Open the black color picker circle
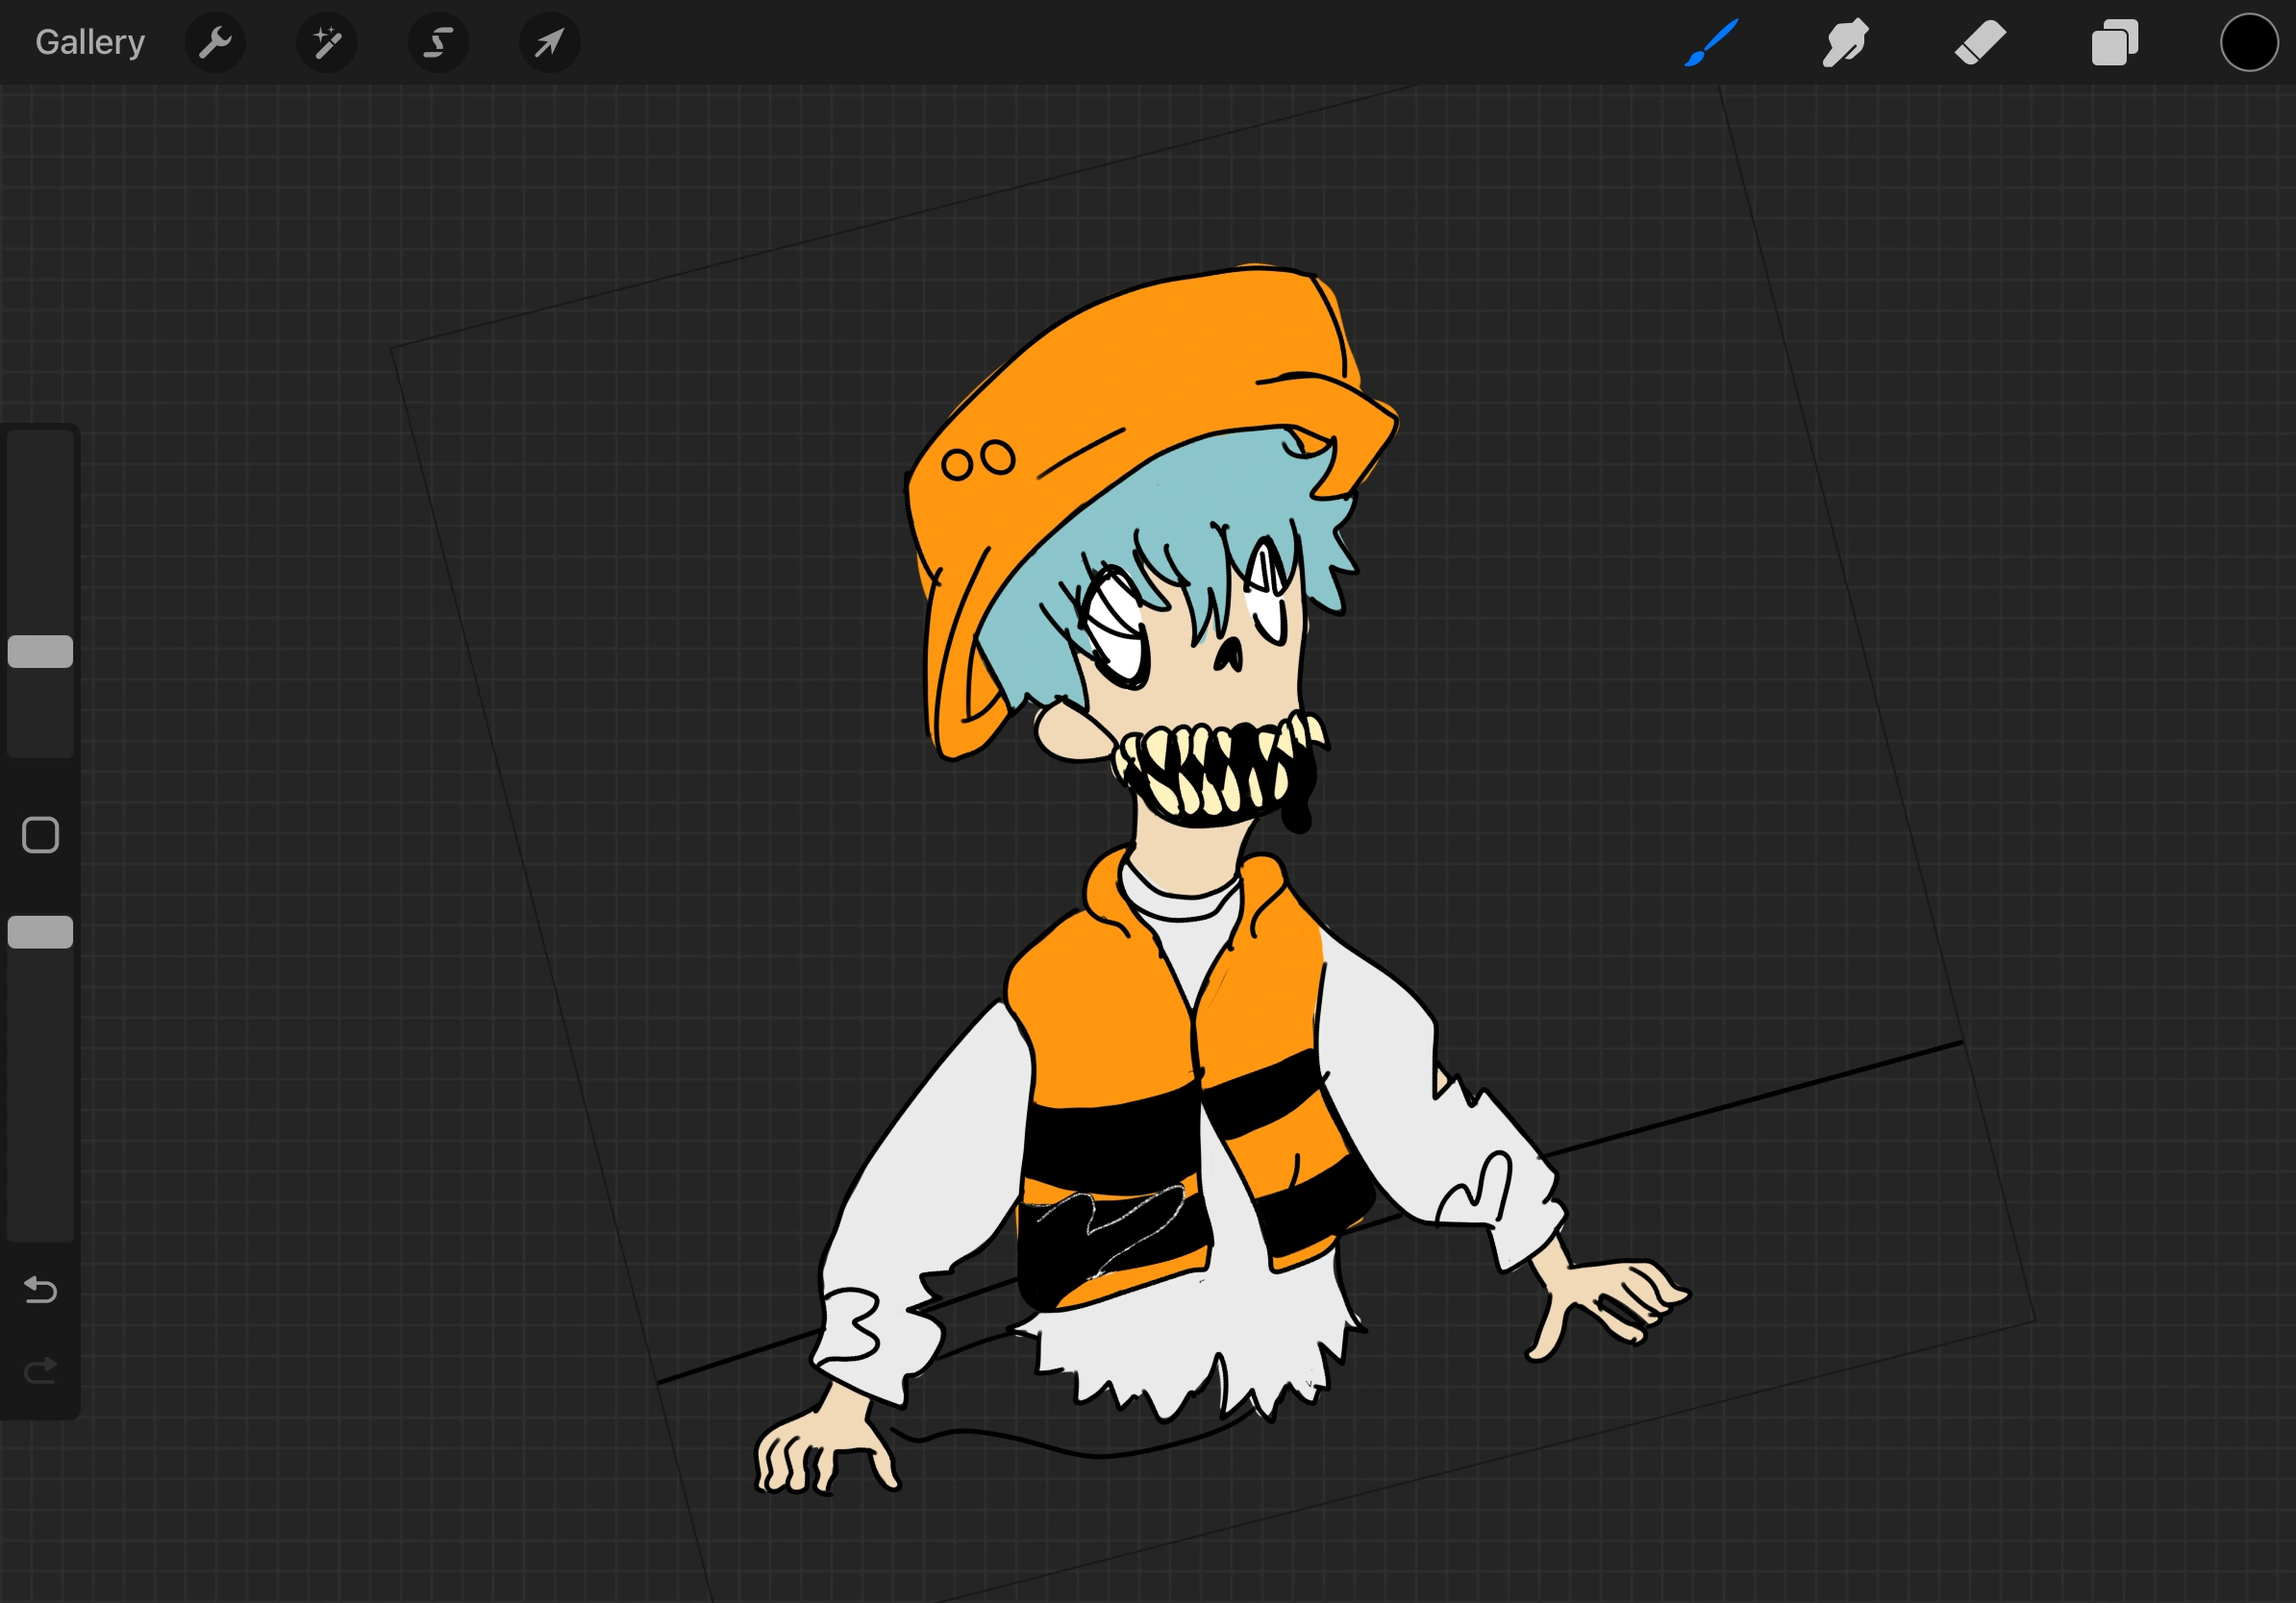Image resolution: width=2296 pixels, height=1603 pixels. tap(2248, 42)
